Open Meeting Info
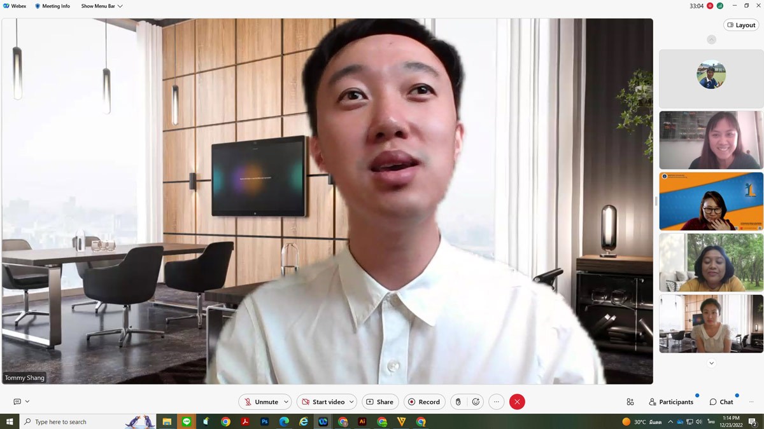Image resolution: width=764 pixels, height=429 pixels. click(52, 6)
